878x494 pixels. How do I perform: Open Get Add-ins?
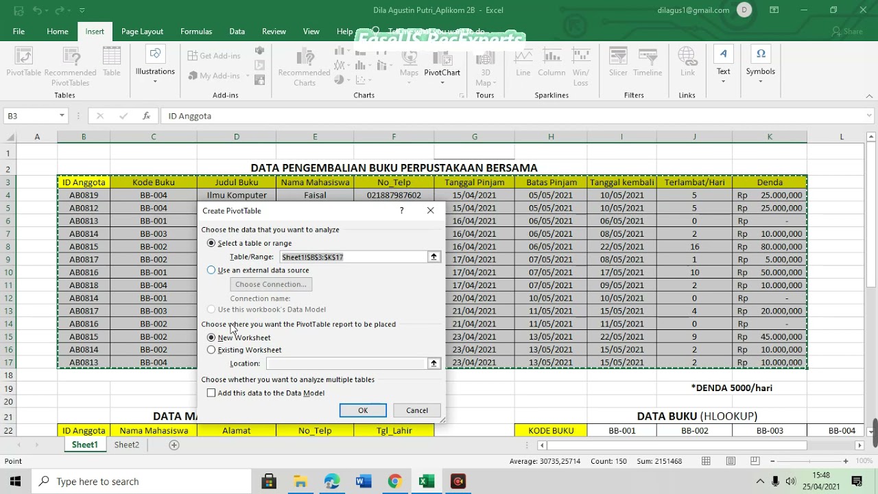[213, 56]
